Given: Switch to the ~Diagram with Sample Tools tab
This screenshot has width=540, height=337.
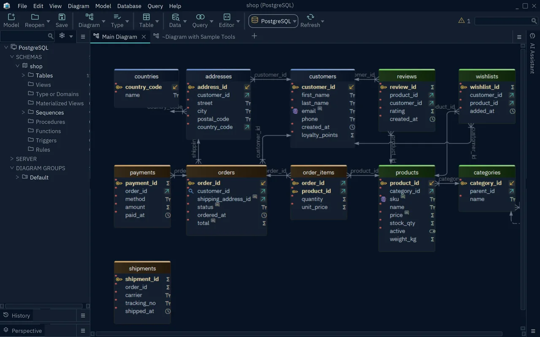Looking at the screenshot, I should click(x=194, y=37).
